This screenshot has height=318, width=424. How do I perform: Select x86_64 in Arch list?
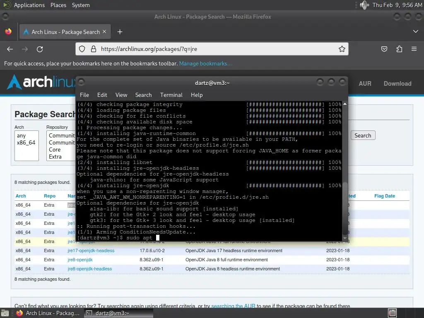[26, 142]
